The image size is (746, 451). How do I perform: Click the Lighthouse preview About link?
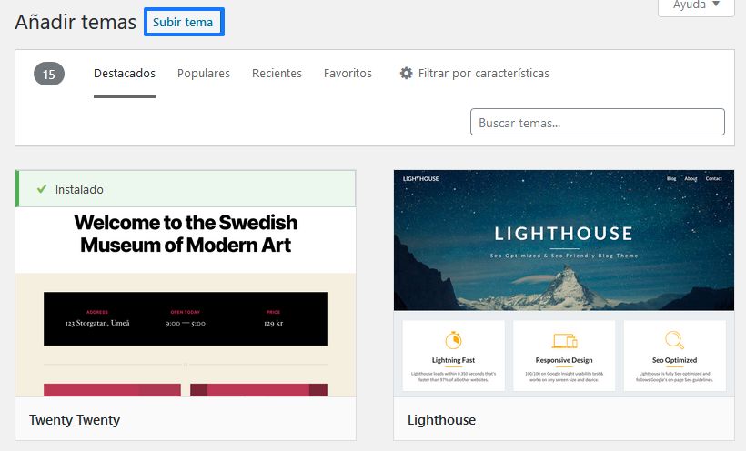(x=691, y=179)
